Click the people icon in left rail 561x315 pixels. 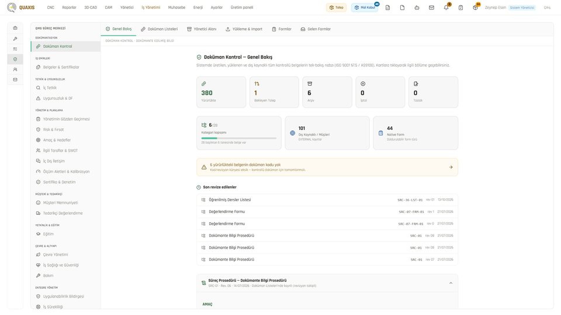(x=15, y=69)
